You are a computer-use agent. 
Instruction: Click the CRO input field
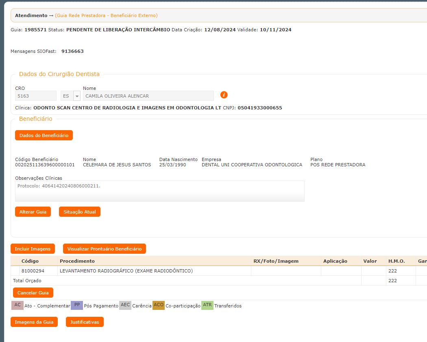coord(36,96)
